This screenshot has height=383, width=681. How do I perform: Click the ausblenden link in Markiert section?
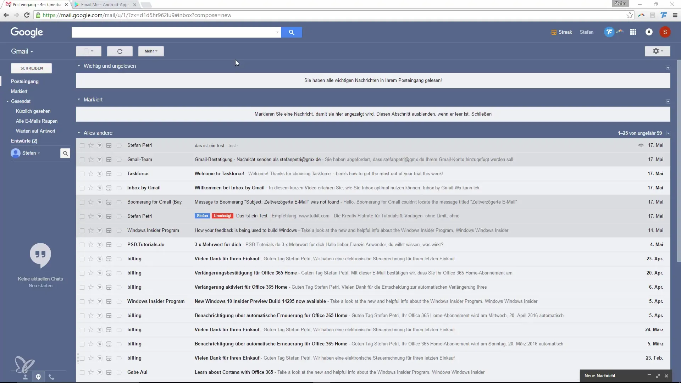click(423, 114)
